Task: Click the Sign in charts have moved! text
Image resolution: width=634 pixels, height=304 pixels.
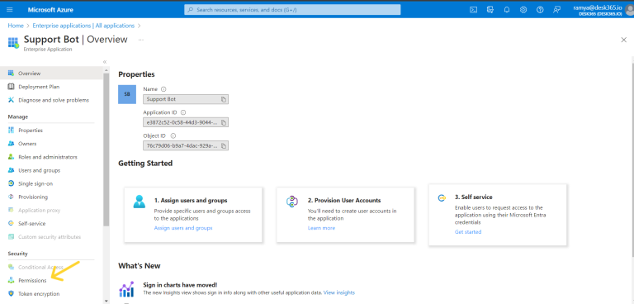Action: coord(180,285)
